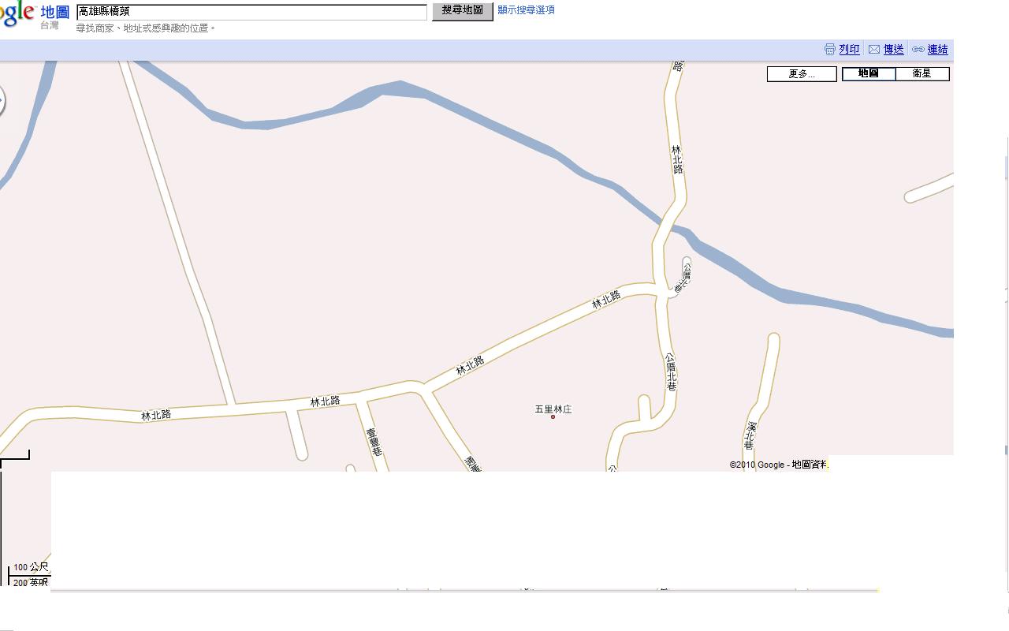This screenshot has width=1009, height=631.
Task: Click the 地圖 title link beside the logo
Action: pos(55,12)
